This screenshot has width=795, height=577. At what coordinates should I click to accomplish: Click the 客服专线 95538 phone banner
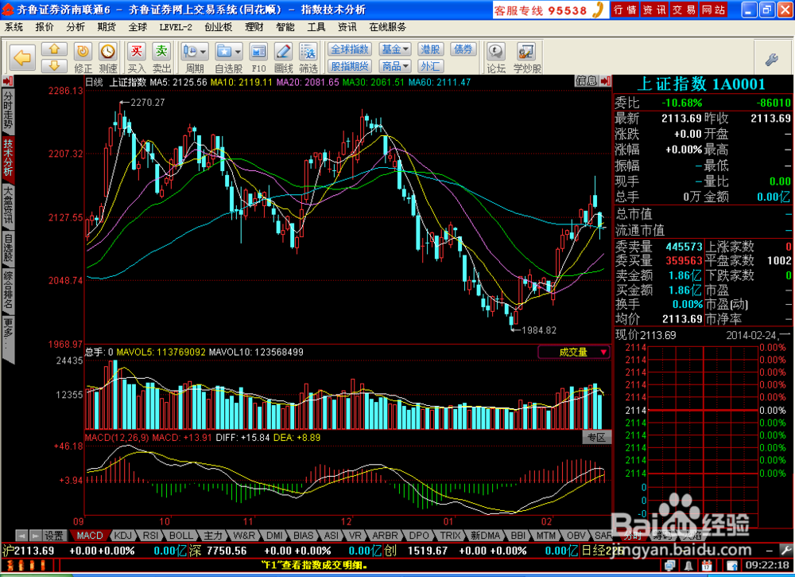coord(550,10)
